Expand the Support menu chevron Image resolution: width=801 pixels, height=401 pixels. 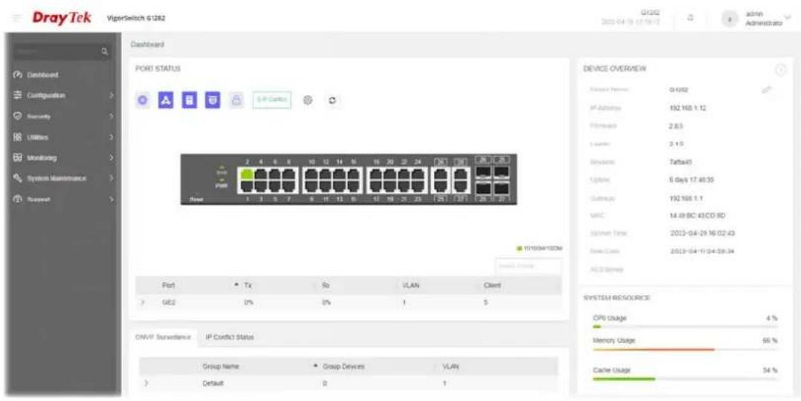pyautogui.click(x=111, y=199)
